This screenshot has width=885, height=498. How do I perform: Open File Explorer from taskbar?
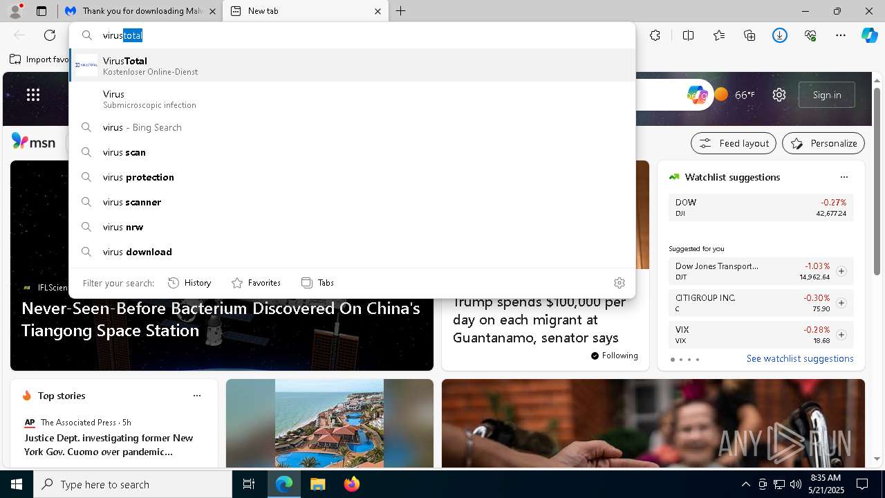coord(317,484)
